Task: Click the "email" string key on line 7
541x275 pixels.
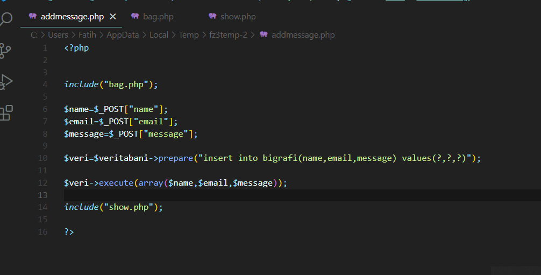Action: [x=151, y=121]
